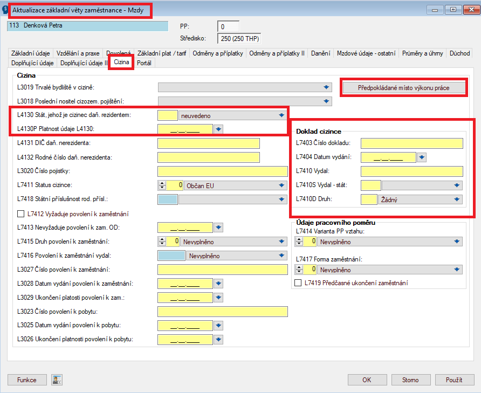Open L7410D Druh dropdown showing Žádný
This screenshot has width=481, height=393.
[457, 199]
